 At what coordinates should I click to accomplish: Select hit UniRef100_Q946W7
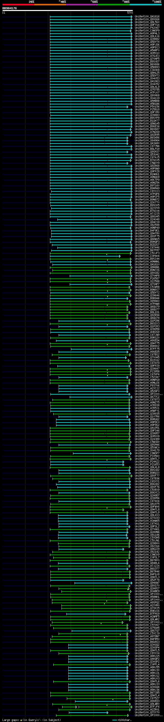(147, 583)
